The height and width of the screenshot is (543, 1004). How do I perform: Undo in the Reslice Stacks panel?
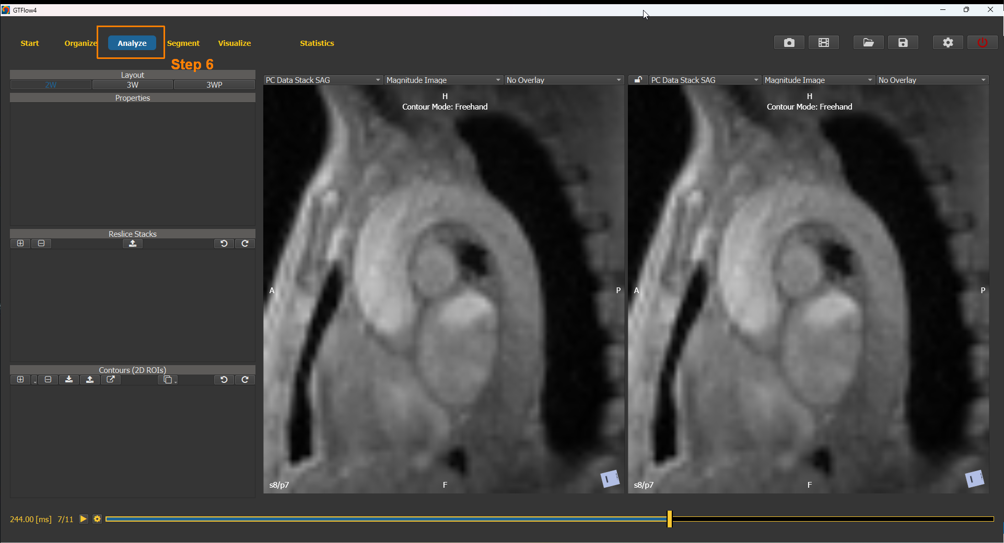(x=224, y=244)
